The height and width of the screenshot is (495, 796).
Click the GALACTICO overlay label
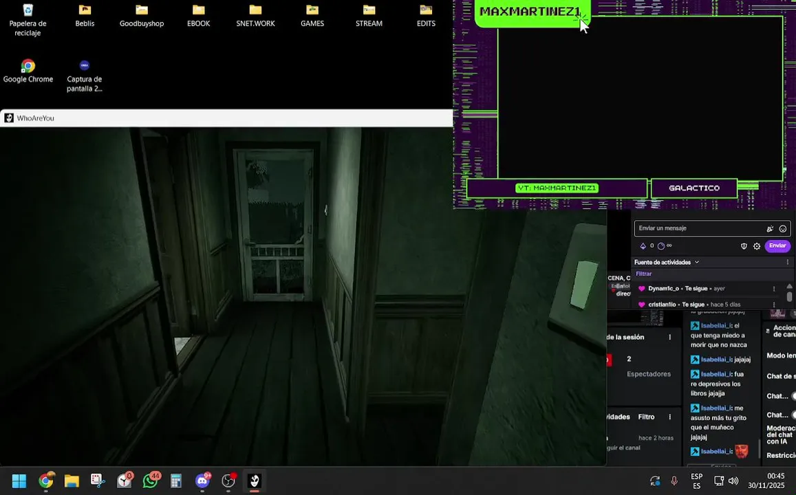(694, 188)
